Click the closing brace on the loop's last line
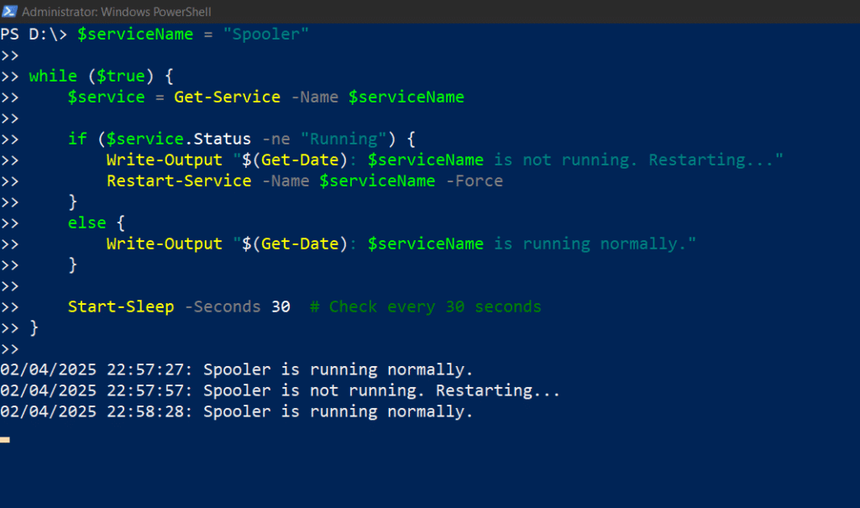 click(34, 327)
